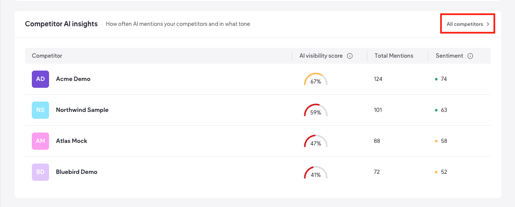Viewport: 515px width, 207px height.
Task: Click the pink AM avatar icon
Action: point(40,141)
